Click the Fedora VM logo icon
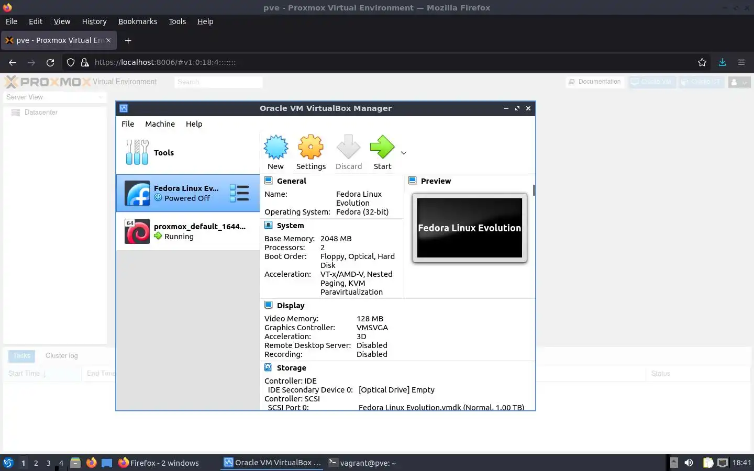This screenshot has width=754, height=471. point(137,194)
